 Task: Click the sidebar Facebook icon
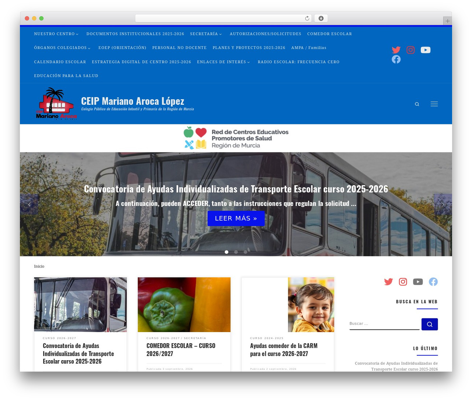pyautogui.click(x=433, y=282)
